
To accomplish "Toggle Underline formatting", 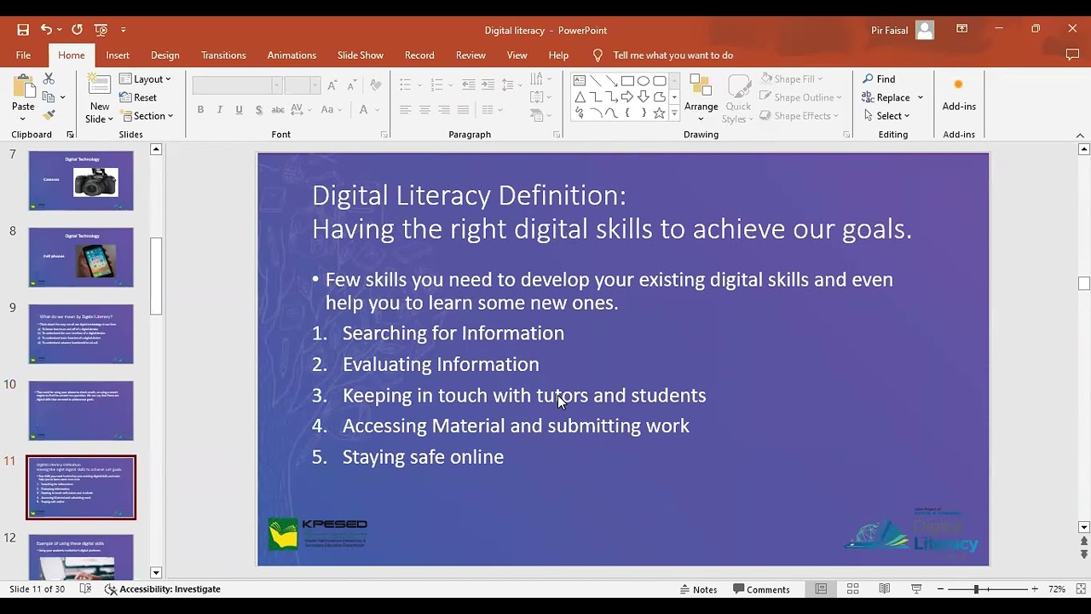I will click(239, 110).
